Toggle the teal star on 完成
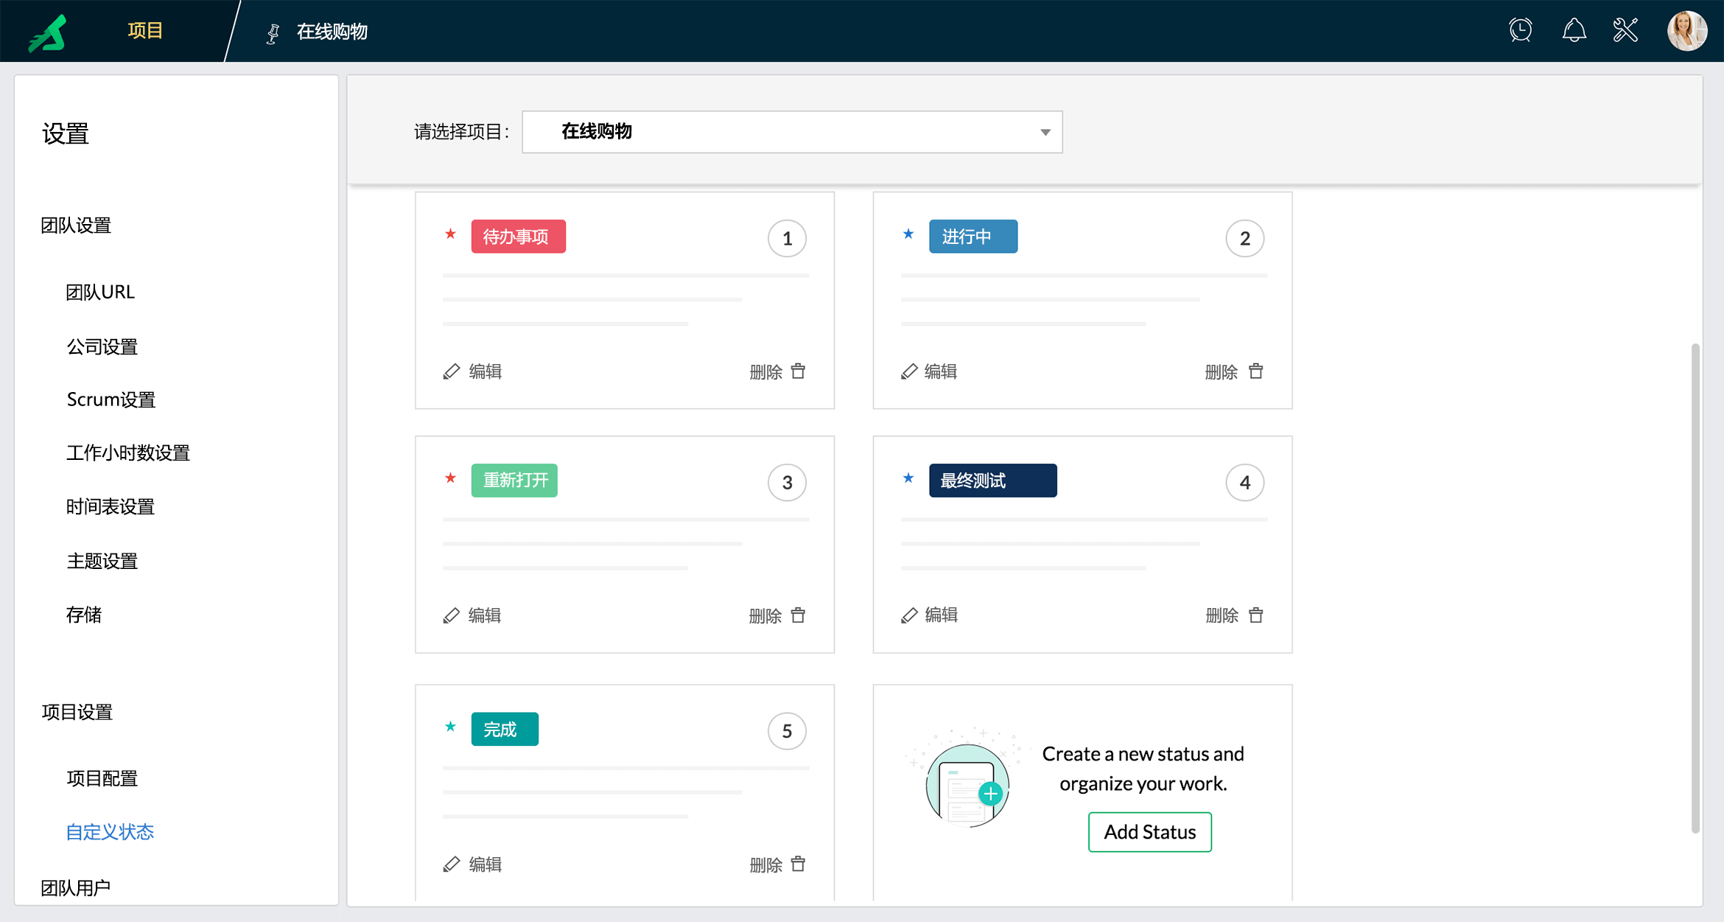The image size is (1724, 922). (451, 727)
